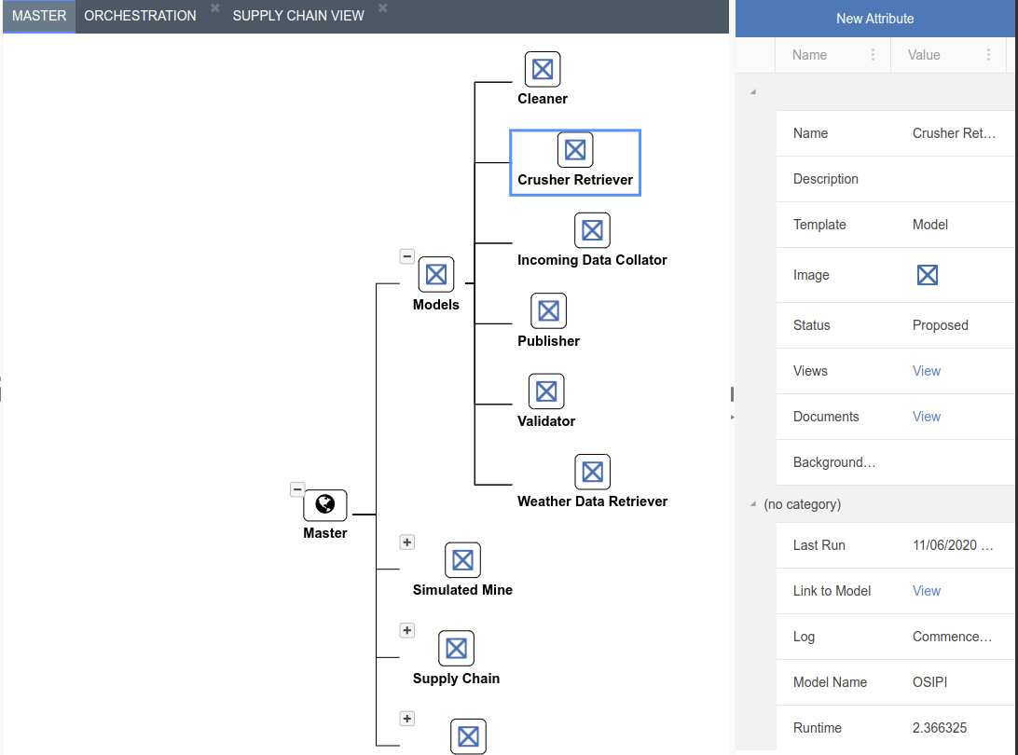Screen dimensions: 1018x755
Task: Collapse the Master root node
Action: pyautogui.click(x=297, y=489)
